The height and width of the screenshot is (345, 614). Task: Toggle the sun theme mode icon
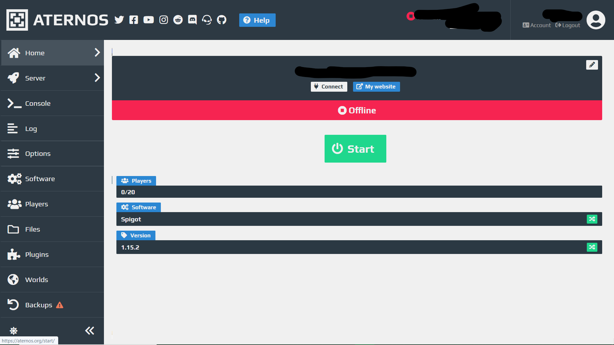pos(13,331)
